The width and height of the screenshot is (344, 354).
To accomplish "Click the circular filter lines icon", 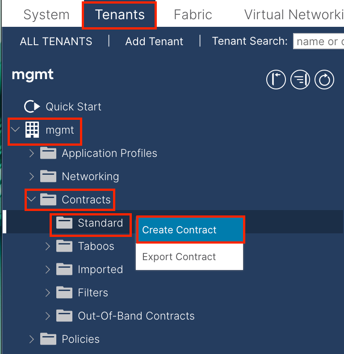I will [300, 80].
